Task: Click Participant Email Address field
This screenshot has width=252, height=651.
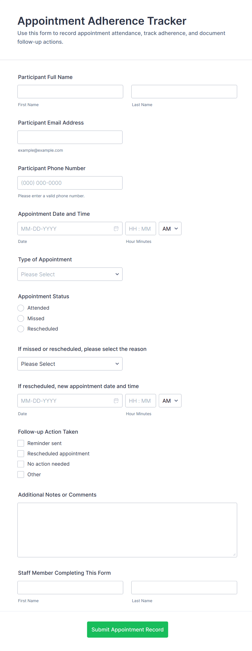Action: [x=70, y=137]
